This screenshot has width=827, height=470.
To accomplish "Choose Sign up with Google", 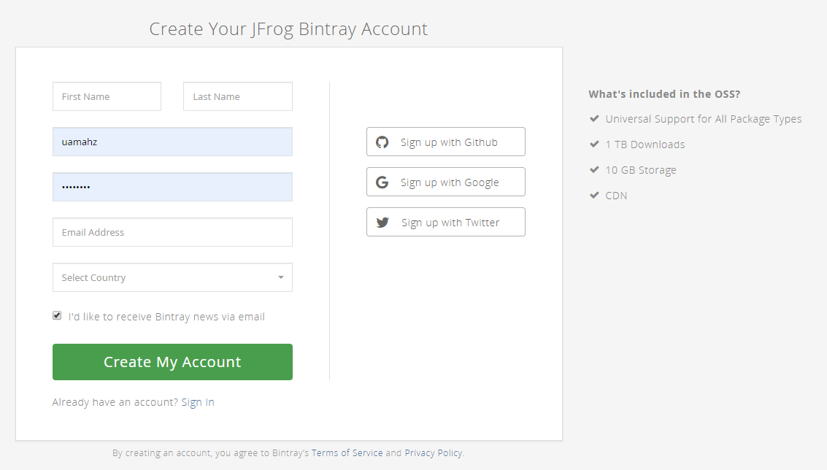I will tap(445, 182).
